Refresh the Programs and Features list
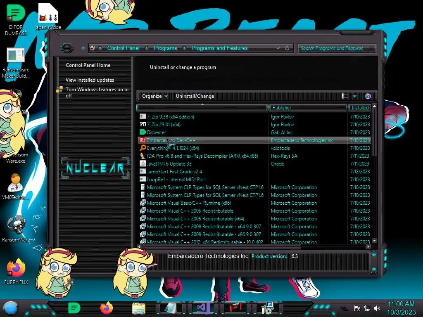The width and height of the screenshot is (423, 317). tap(287, 48)
